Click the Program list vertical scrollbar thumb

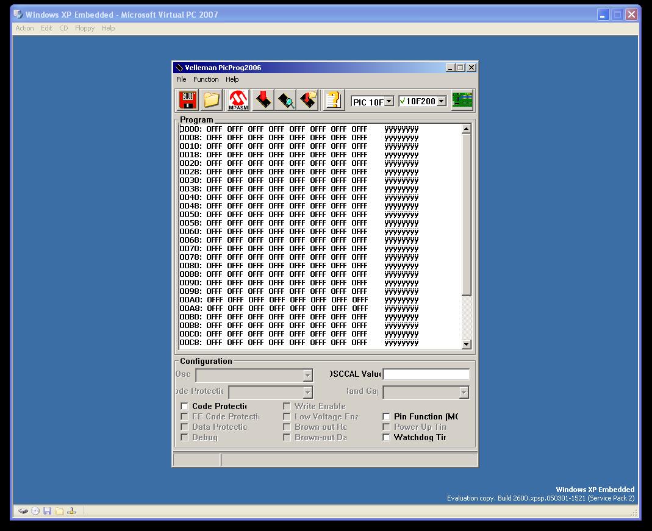466,215
